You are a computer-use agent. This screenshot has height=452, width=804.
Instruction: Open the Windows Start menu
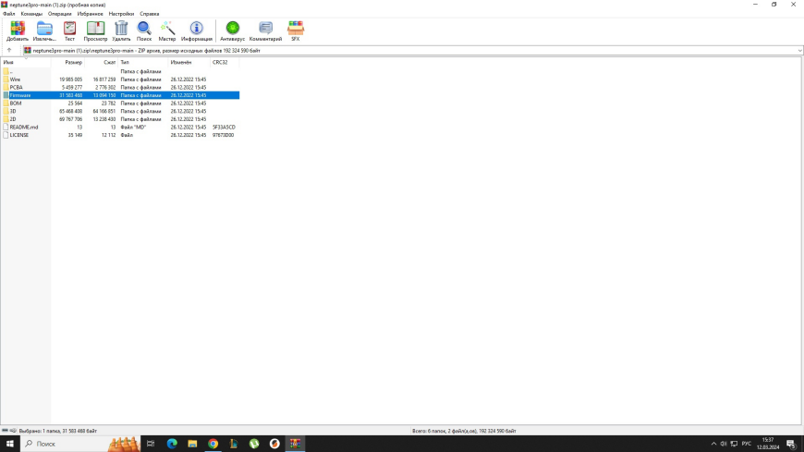click(10, 444)
